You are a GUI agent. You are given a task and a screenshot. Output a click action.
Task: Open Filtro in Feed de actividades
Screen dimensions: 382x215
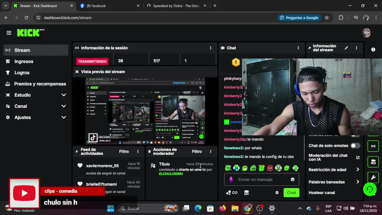pyautogui.click(x=124, y=151)
